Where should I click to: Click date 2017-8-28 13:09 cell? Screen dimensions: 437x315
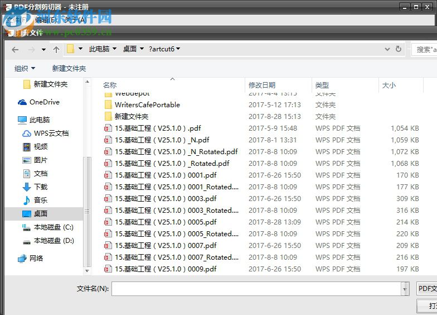click(x=274, y=222)
